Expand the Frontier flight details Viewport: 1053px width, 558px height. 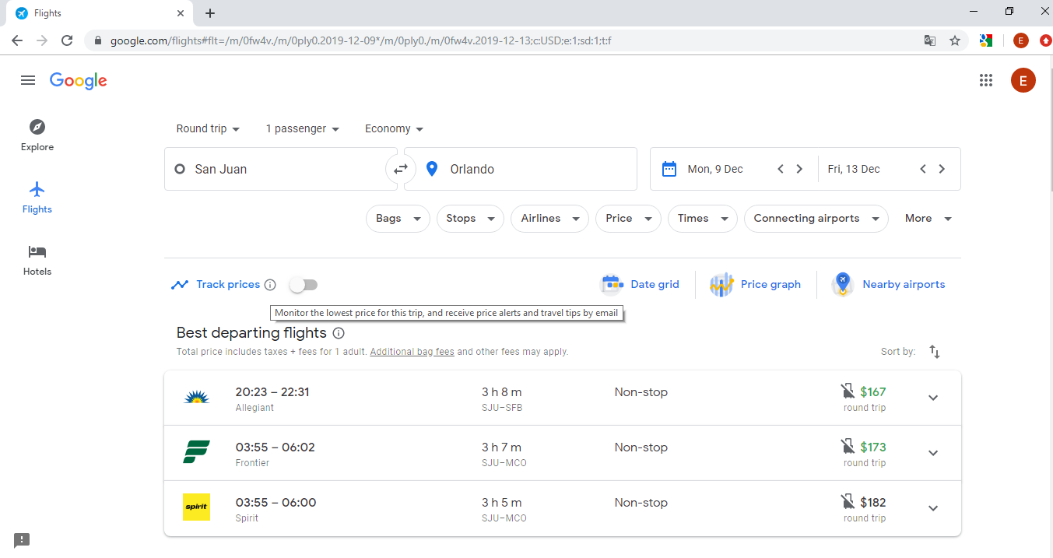tap(933, 453)
